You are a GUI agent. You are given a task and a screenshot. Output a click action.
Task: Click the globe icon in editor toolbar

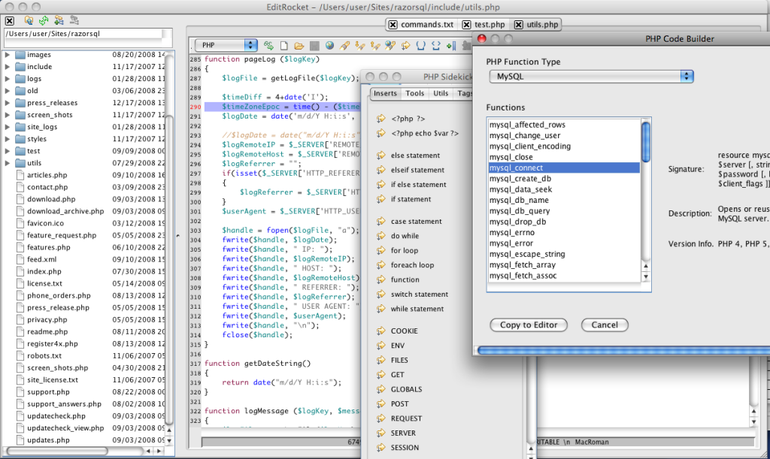pyautogui.click(x=329, y=46)
